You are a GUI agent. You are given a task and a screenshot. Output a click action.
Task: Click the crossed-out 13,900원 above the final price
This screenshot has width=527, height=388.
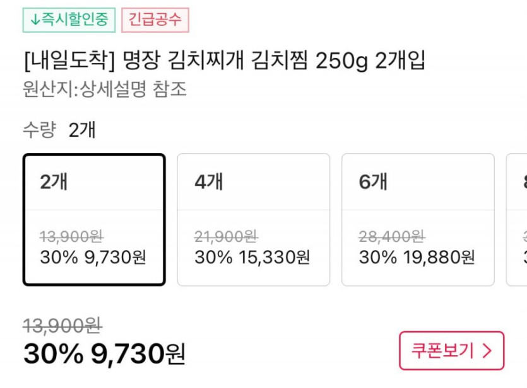[x=62, y=326]
